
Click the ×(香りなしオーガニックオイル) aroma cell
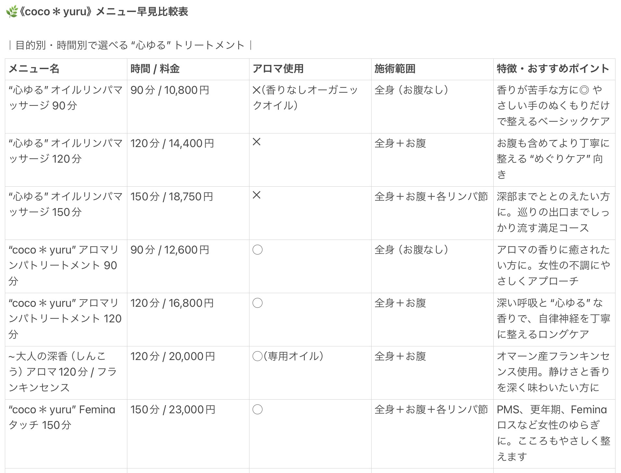[x=305, y=98]
